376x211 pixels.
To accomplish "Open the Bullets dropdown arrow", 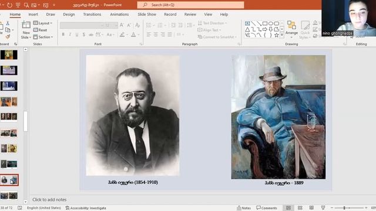I will click(x=154, y=25).
